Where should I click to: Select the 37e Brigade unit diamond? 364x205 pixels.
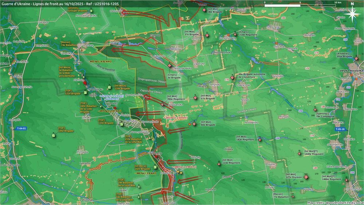[x=207, y=36]
